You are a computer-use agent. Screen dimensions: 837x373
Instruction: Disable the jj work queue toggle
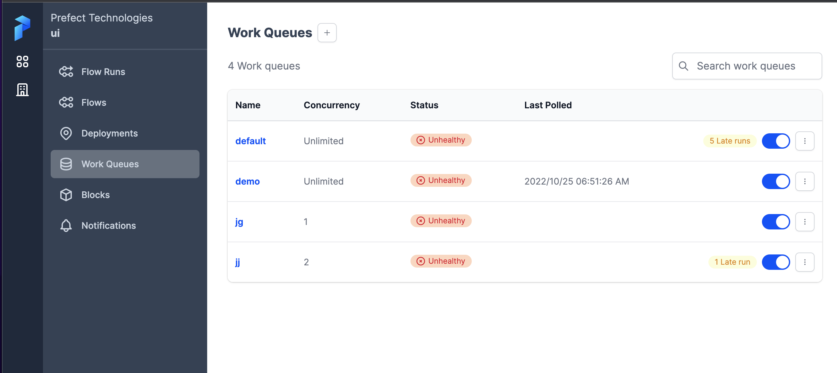776,262
